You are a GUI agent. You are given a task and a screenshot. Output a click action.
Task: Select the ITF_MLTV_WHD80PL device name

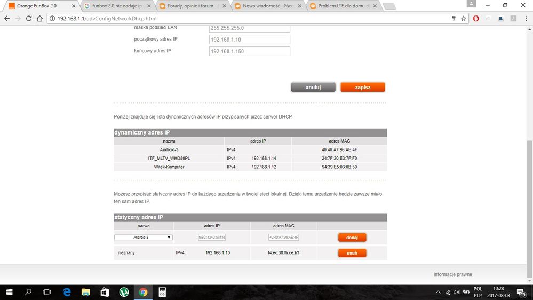(x=169, y=159)
